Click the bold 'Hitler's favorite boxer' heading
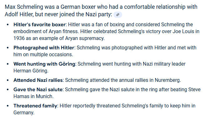The height and width of the screenshot is (119, 204). pyautogui.click(x=39, y=25)
